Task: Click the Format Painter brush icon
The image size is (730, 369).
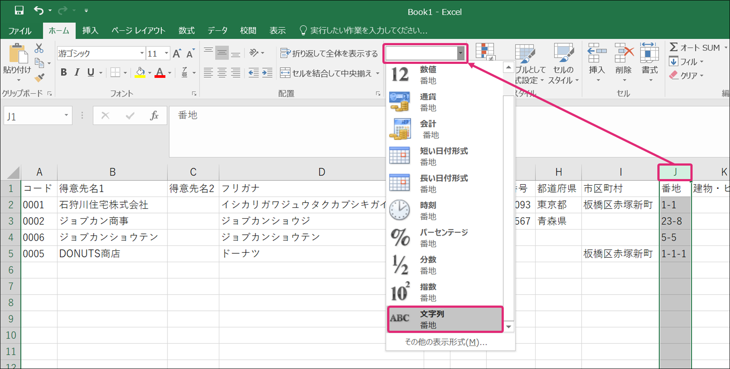Action: 40,78
